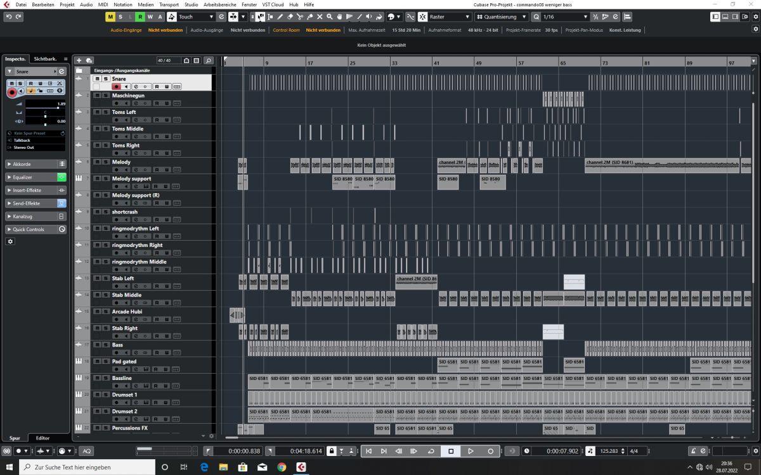Click the Rewind transport button

click(x=399, y=451)
